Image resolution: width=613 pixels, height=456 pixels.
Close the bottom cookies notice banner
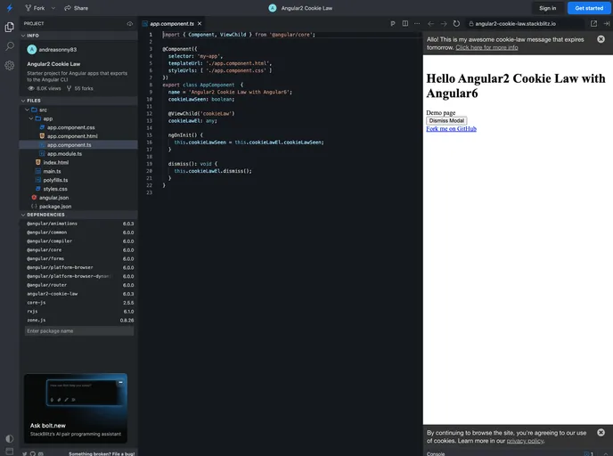pos(601,432)
